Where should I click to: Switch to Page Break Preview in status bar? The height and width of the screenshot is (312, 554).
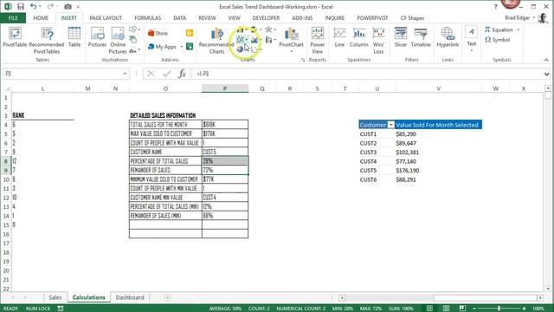[462, 309]
